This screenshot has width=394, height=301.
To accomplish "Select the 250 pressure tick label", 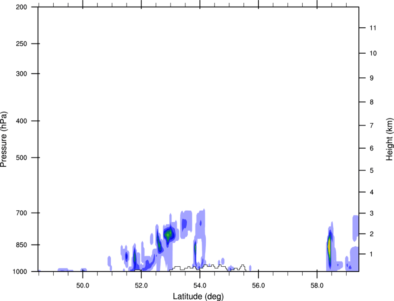I will click(21, 44).
